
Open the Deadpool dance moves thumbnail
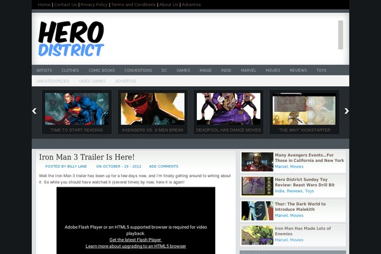(229, 109)
